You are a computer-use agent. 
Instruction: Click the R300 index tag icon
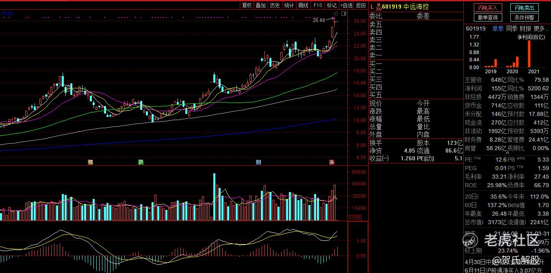(379, 7)
